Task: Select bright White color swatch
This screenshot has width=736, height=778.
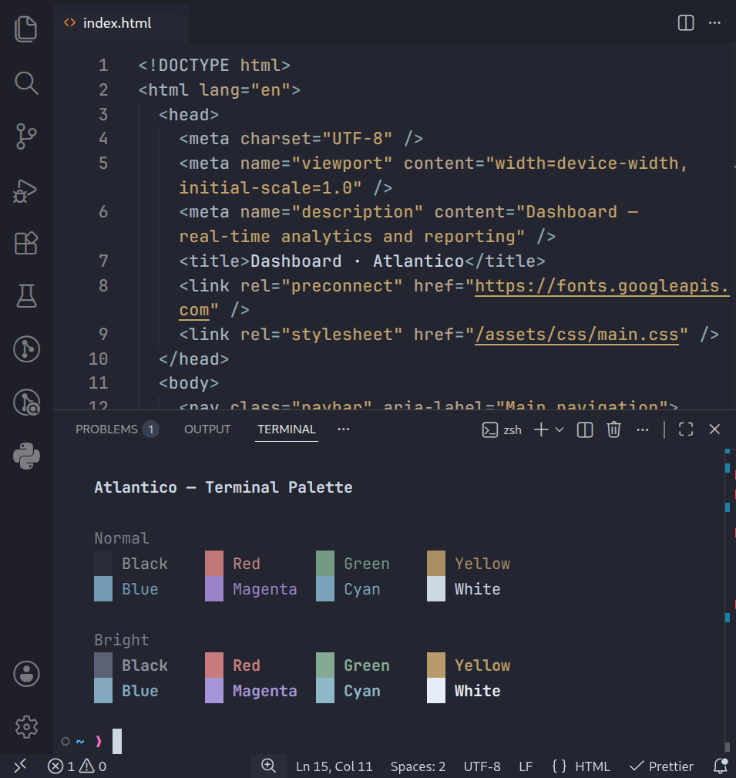Action: point(436,691)
